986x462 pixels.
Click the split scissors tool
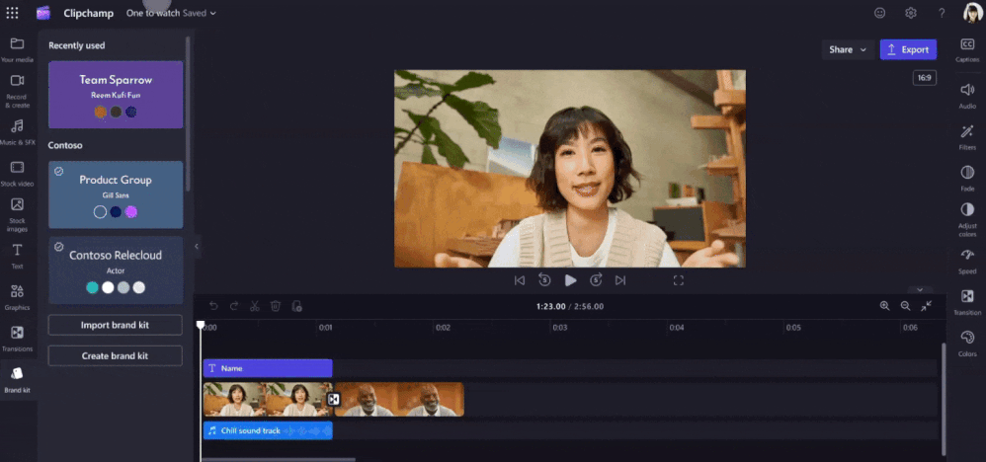click(x=255, y=306)
